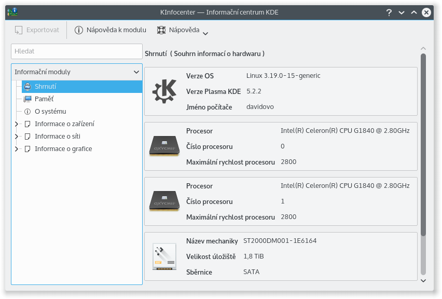Click the Hledat search field
This screenshot has height=299, width=442.
coord(77,51)
